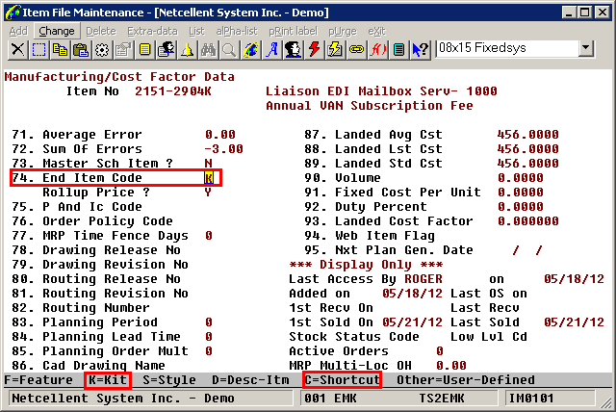Click the yellow bell icon
616x412 pixels.
188,50
